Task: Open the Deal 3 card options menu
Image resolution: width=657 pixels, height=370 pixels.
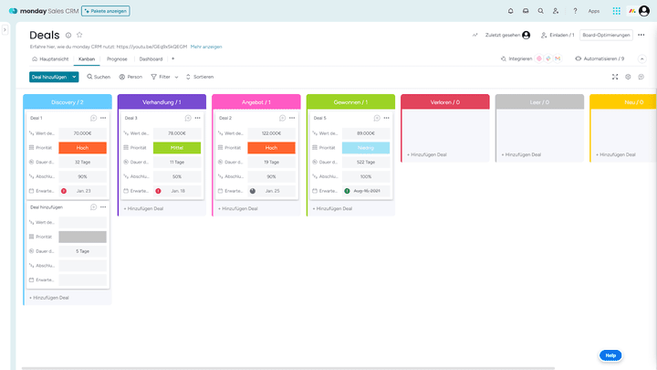Action: coord(197,118)
